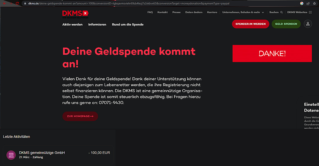The height and width of the screenshot is (166, 319).
Task: Click the ZUR HOMEPAGE button
Action: click(x=80, y=116)
